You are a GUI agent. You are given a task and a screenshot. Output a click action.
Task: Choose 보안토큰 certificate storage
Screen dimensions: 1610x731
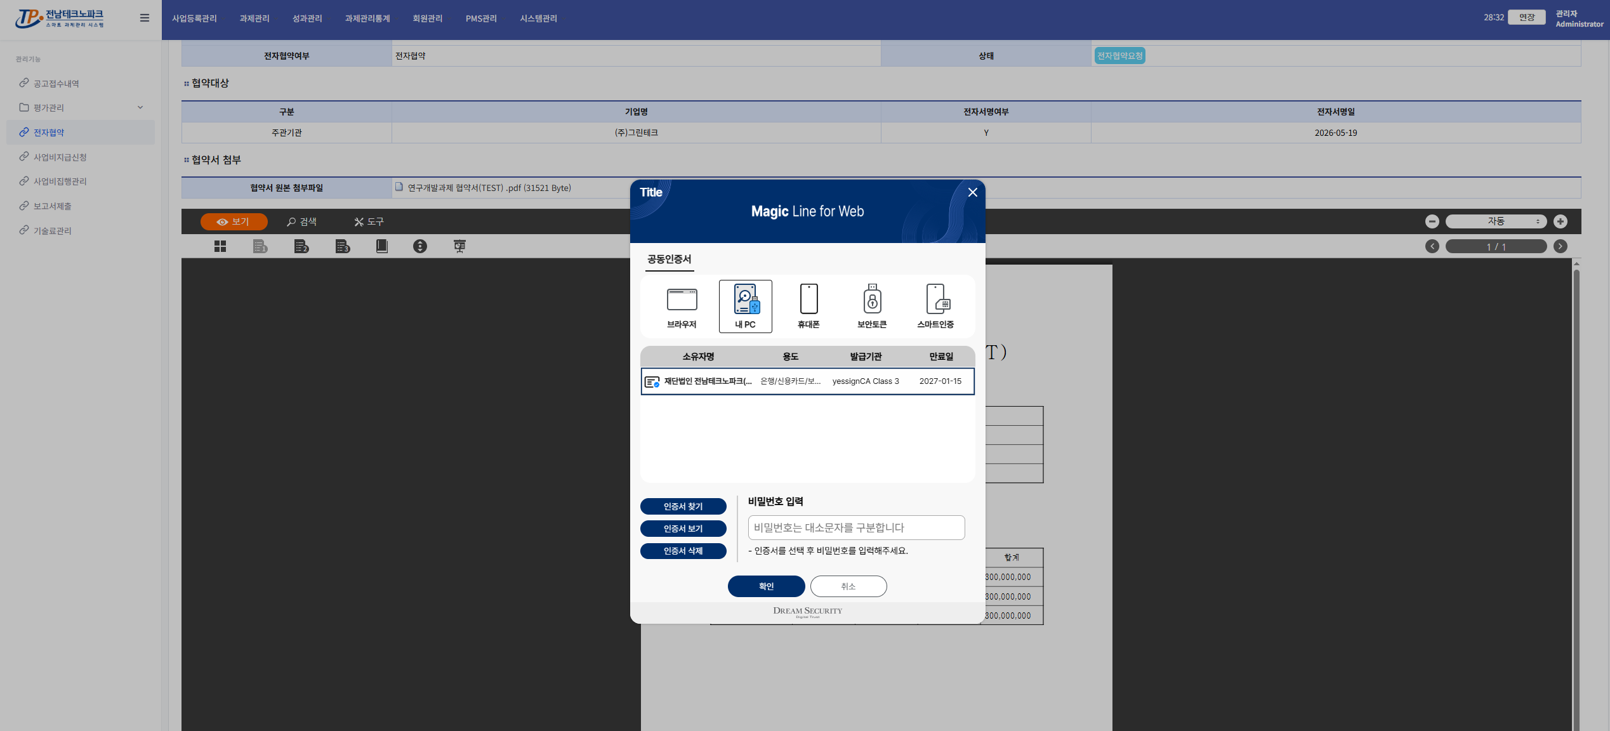coord(873,306)
